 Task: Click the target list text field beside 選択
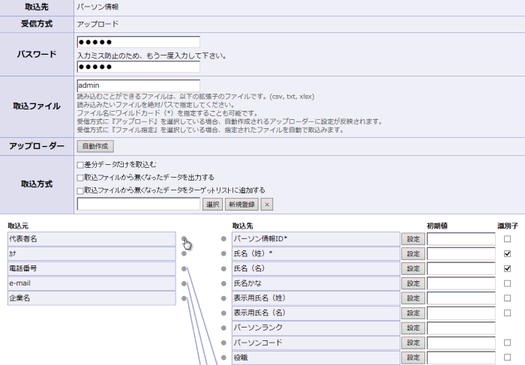coord(139,204)
